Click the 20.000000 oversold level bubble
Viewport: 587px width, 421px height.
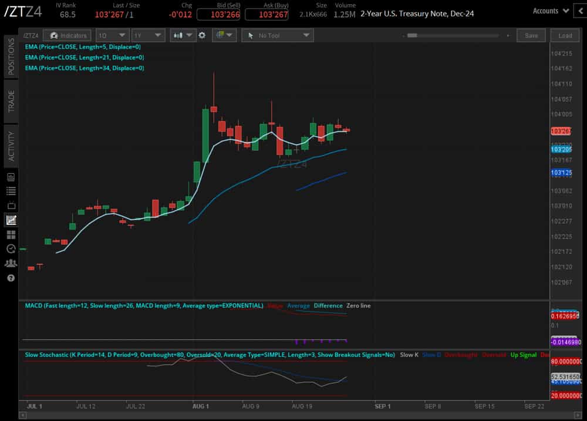pyautogui.click(x=566, y=396)
